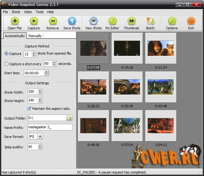Open the Thumbnail maker icon
Image resolution: width=204 pixels, height=176 pixels.
coord(132,21)
